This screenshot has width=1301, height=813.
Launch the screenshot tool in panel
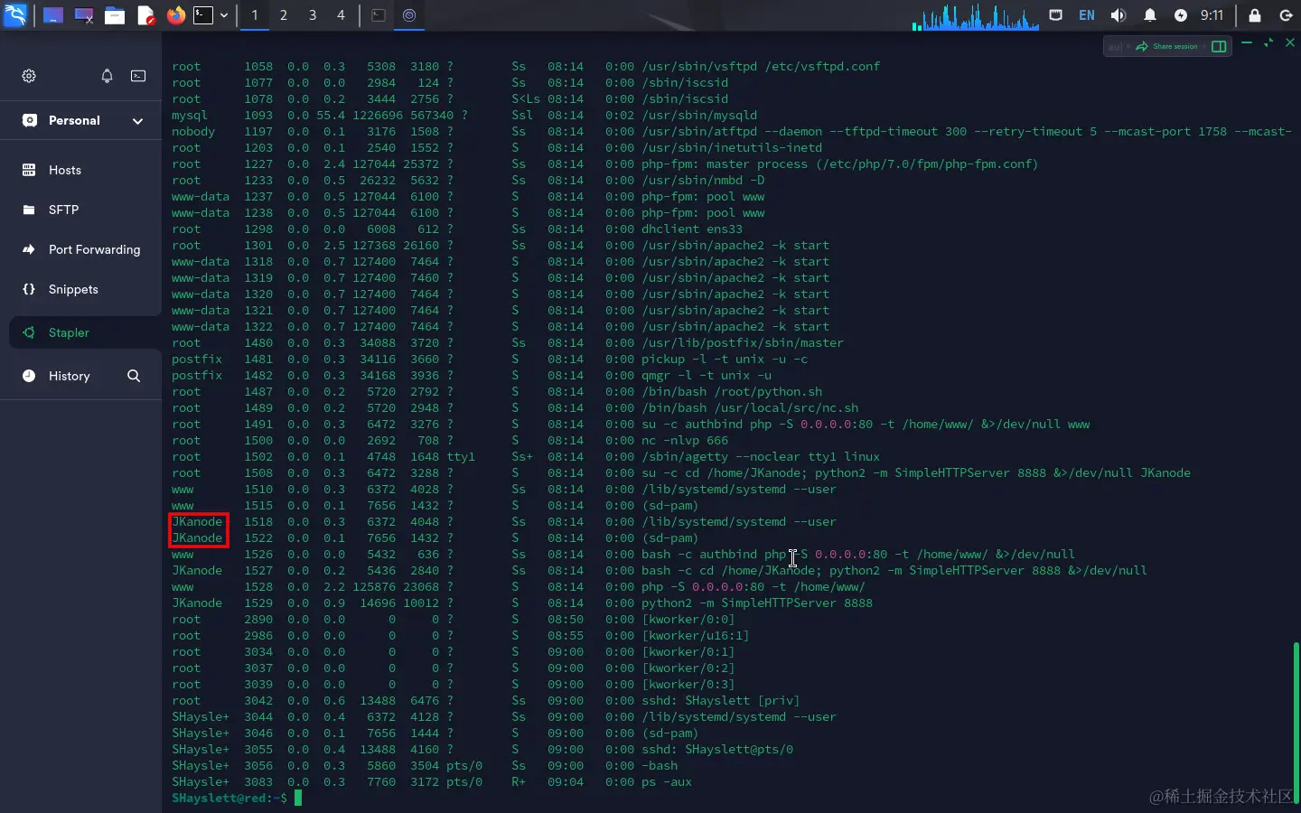(x=84, y=15)
